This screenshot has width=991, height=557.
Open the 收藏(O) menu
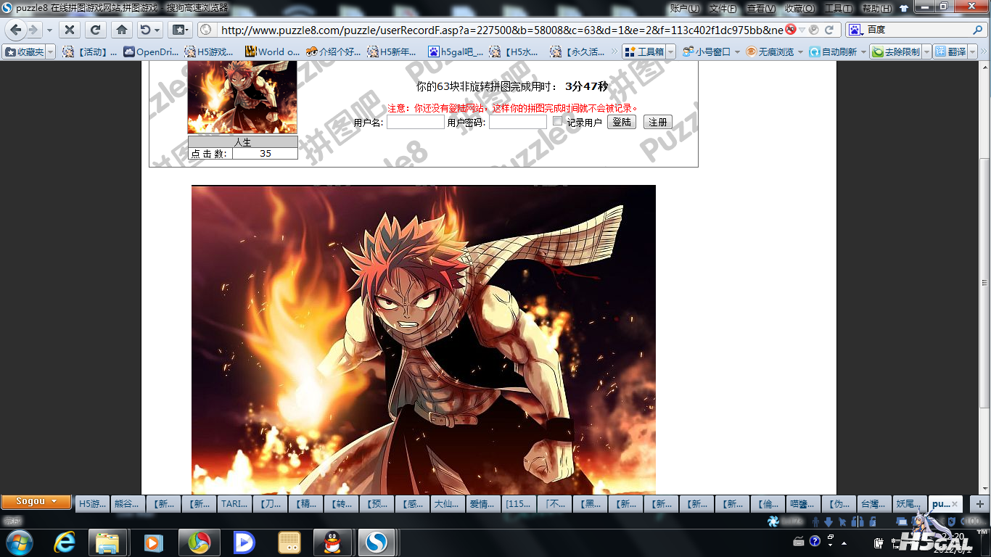click(x=799, y=8)
